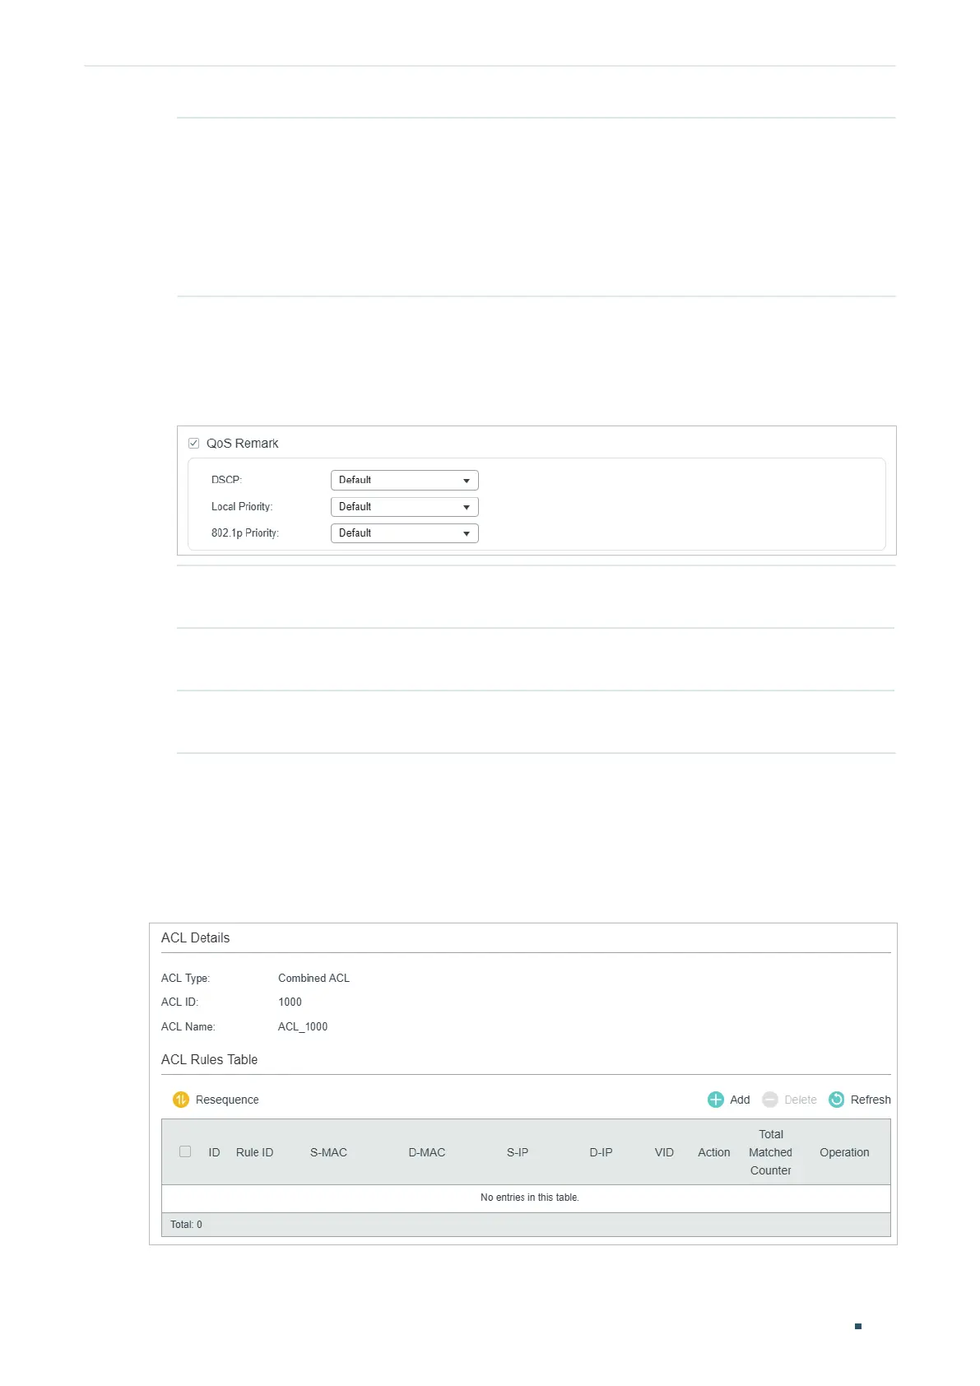Click the 'No entries in this table.' message
This screenshot has height=1386, width=980.
[x=530, y=1198]
